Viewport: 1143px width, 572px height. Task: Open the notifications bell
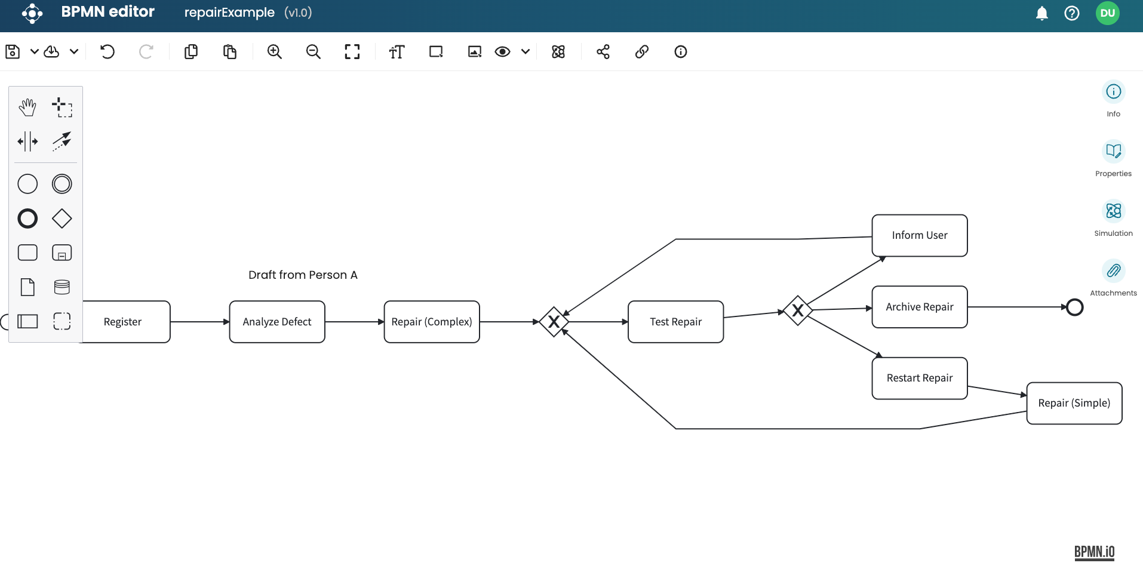(1042, 13)
